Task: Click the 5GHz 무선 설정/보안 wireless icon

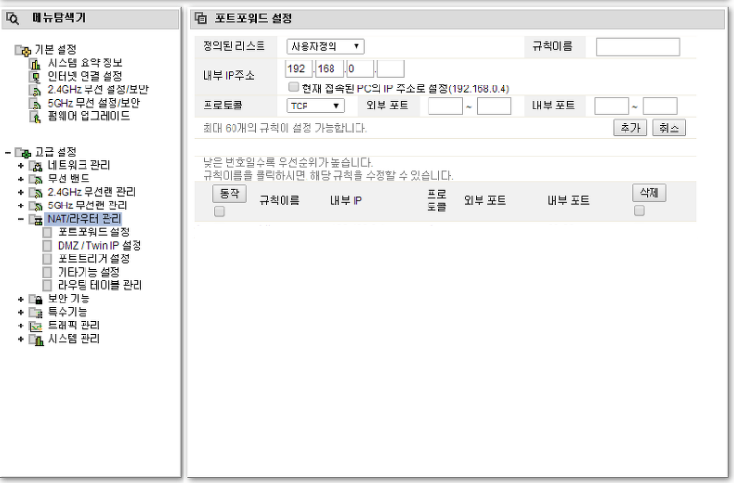Action: [36, 104]
